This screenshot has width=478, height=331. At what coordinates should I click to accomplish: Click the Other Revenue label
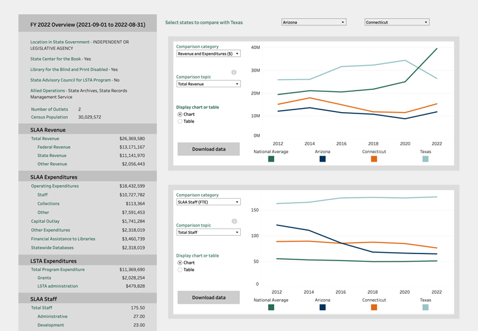[x=52, y=164]
